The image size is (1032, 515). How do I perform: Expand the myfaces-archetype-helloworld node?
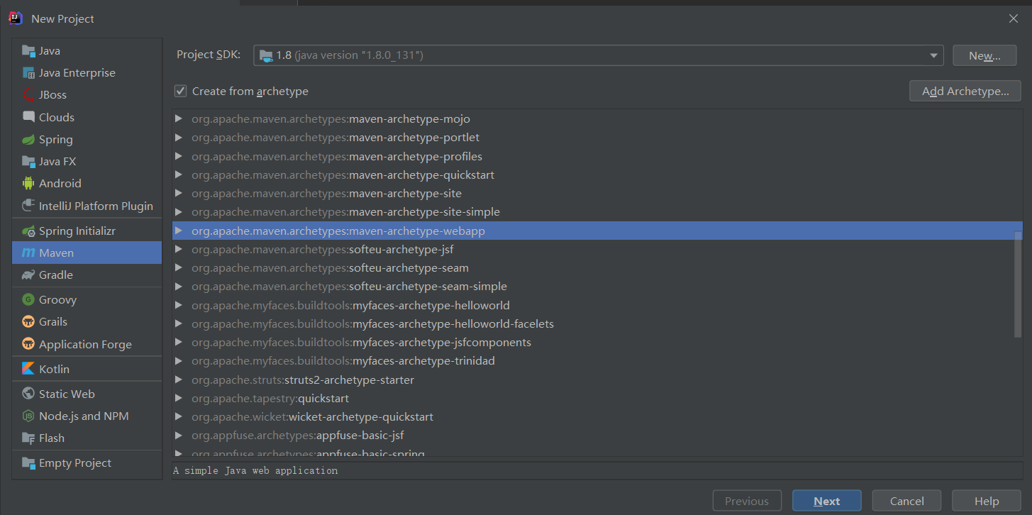(179, 305)
